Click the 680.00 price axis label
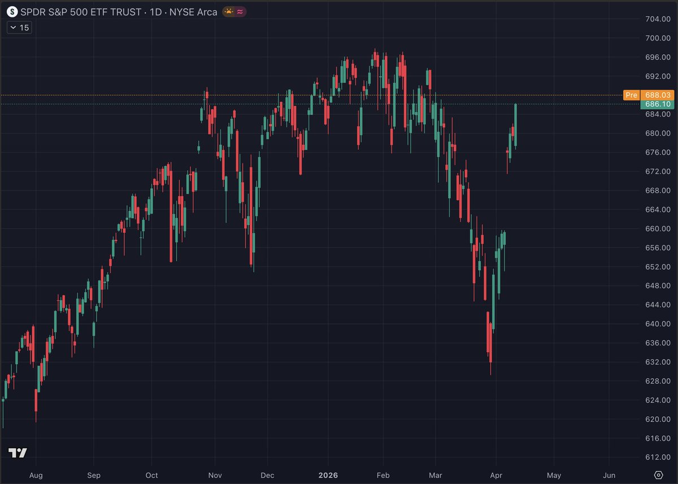Image resolution: width=678 pixels, height=484 pixels. pos(657,133)
